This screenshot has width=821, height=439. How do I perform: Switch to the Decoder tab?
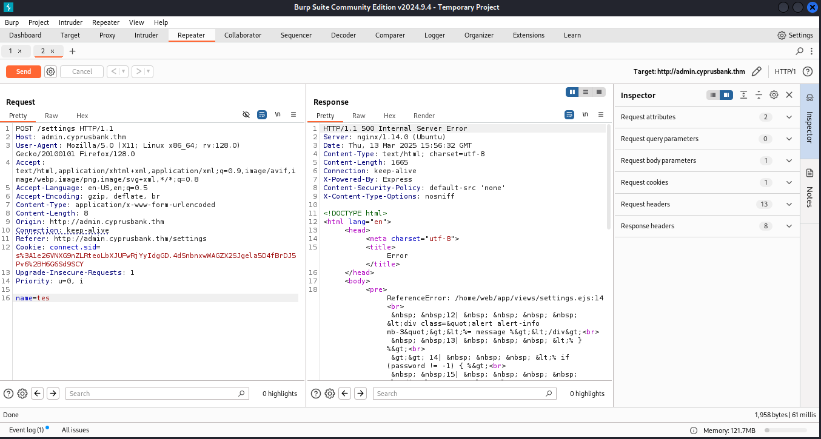pyautogui.click(x=343, y=35)
